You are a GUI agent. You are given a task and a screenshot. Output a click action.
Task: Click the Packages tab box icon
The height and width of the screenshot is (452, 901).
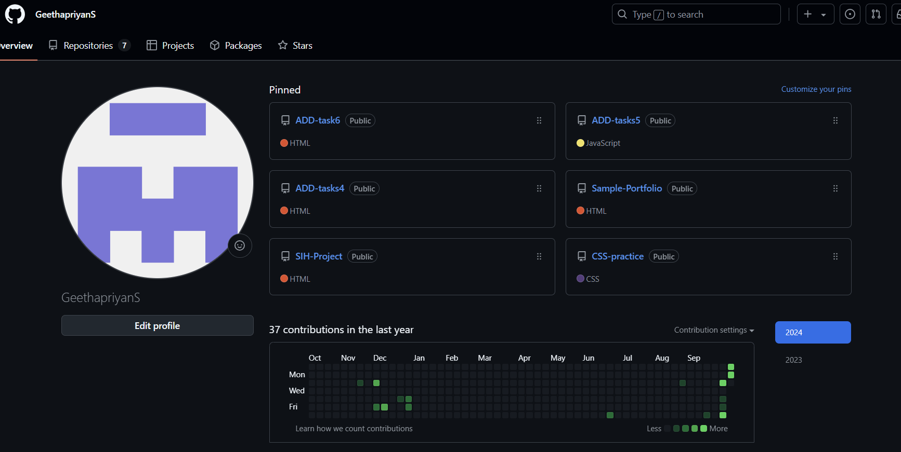tap(215, 45)
